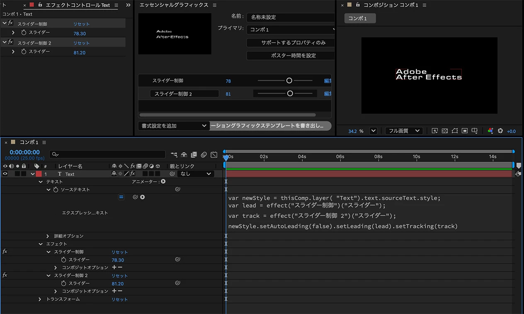Open the Effect Controls panel menu icon
Viewport: 524px width, 314px height.
pos(116,5)
